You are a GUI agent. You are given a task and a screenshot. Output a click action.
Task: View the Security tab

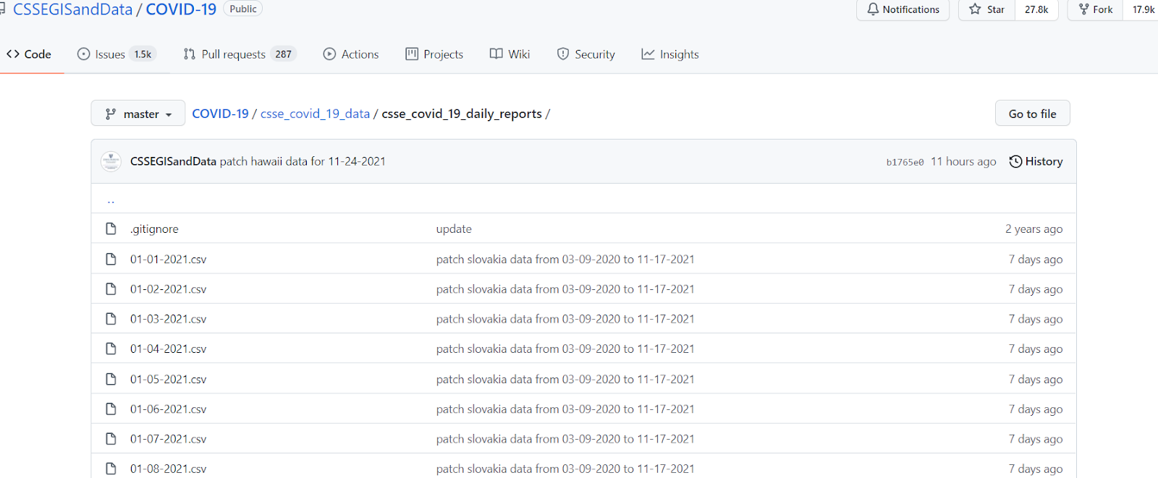click(x=586, y=54)
